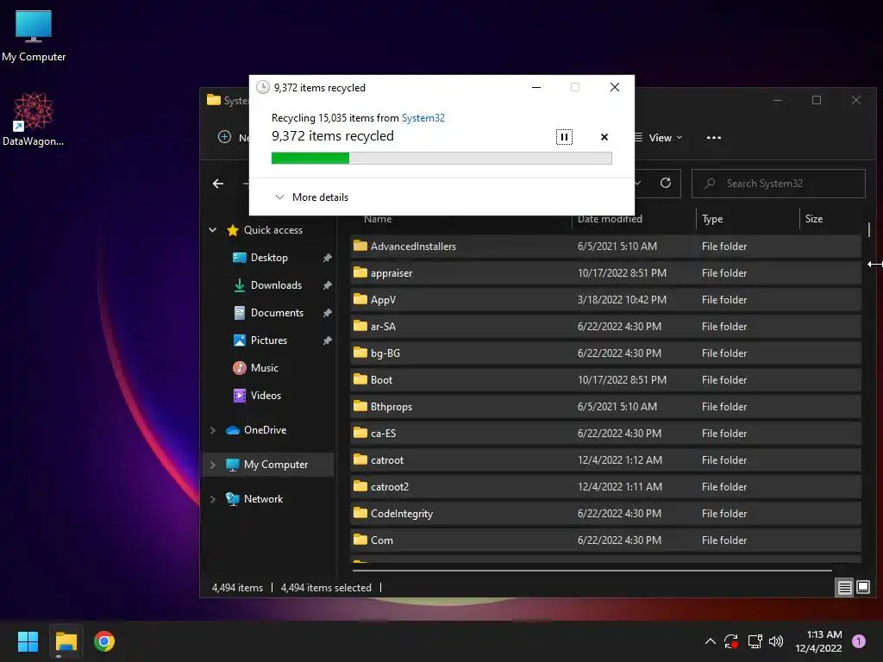Expand OneDrive tree node

click(212, 430)
